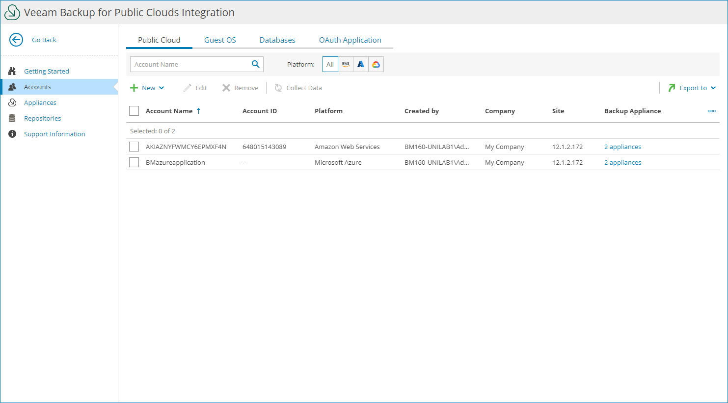728x403 pixels.
Task: Check the BMazureapplication row checkbox
Action: point(134,162)
